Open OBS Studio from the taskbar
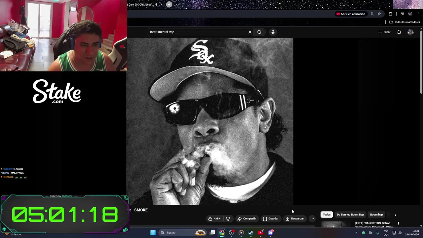The height and width of the screenshot is (238, 423). click(x=232, y=233)
